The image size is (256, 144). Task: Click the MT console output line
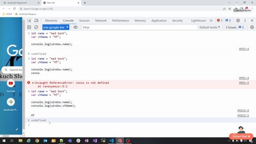coord(33,116)
